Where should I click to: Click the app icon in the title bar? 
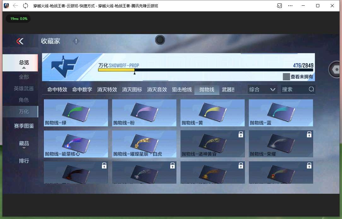pyautogui.click(x=6, y=6)
